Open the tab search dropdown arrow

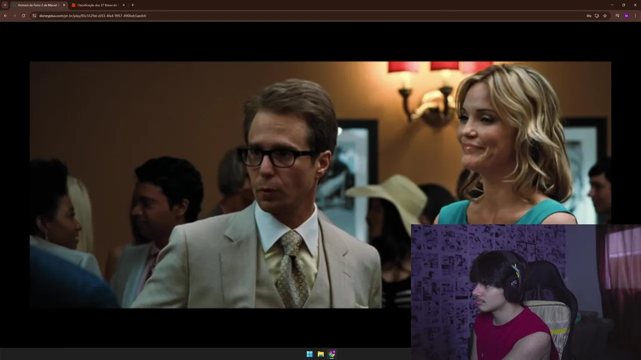tap(5, 5)
